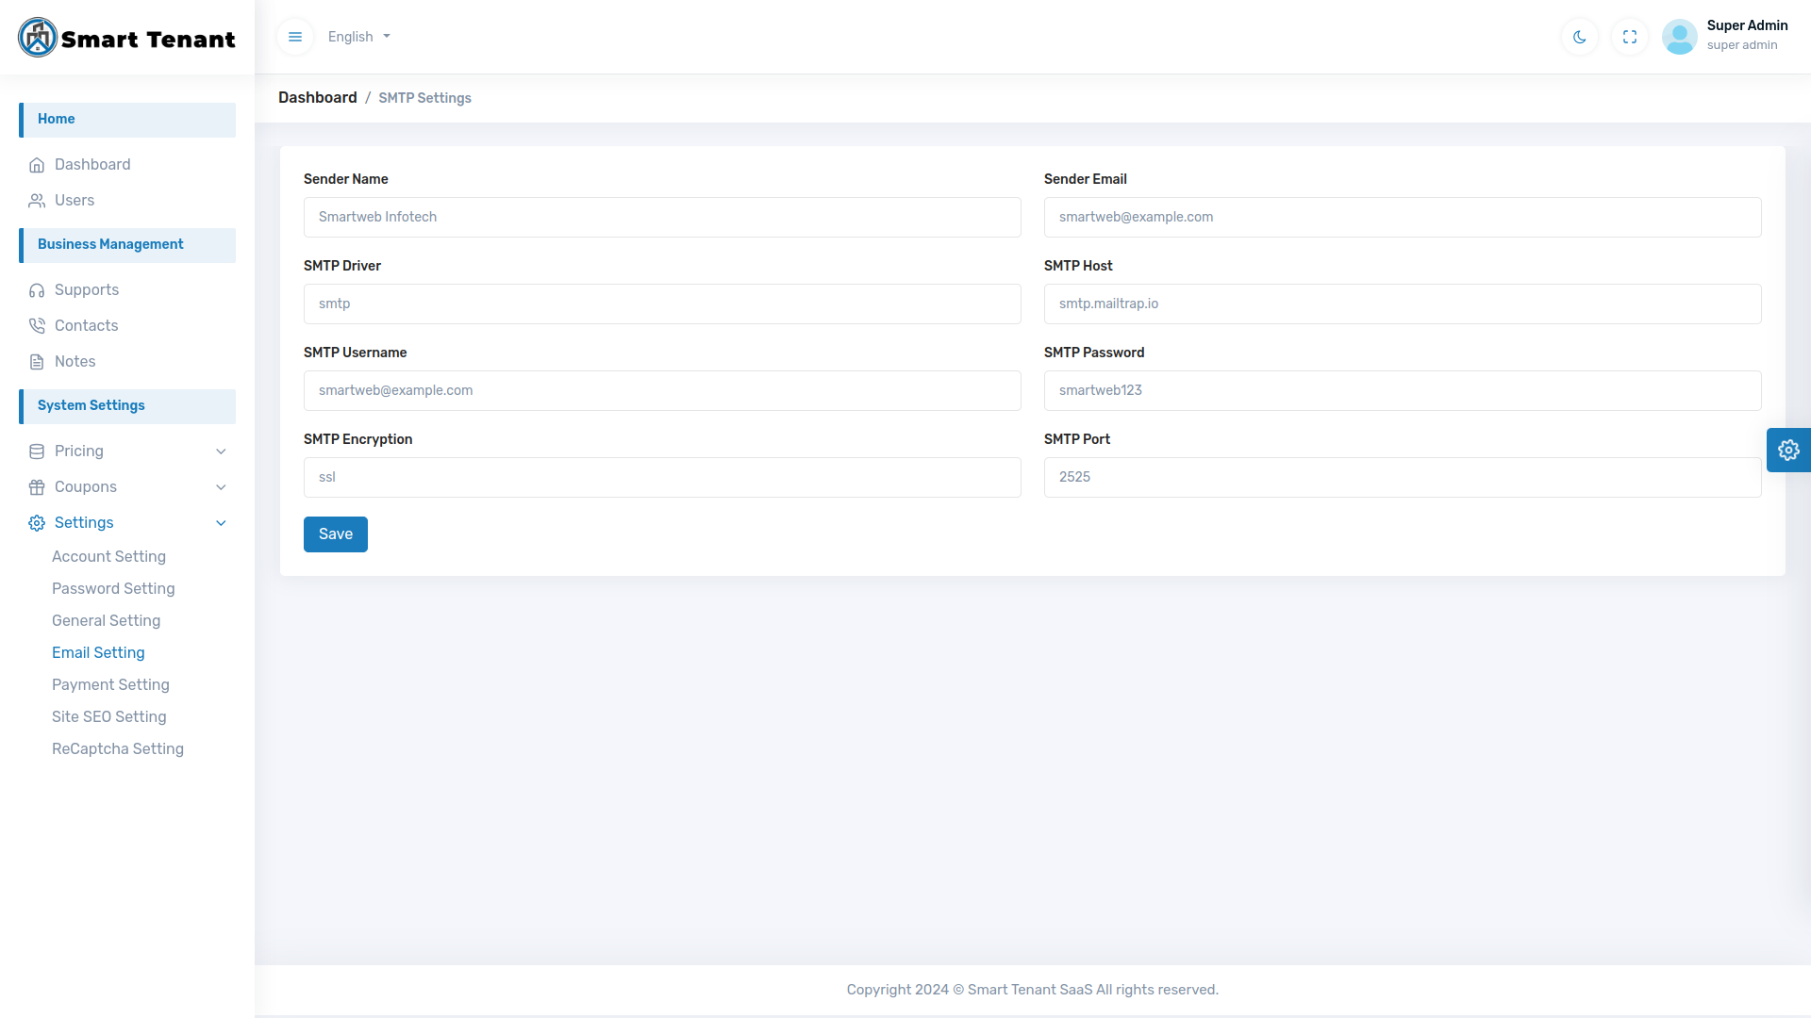Save the SMTP settings
Image resolution: width=1811 pixels, height=1018 pixels.
tap(335, 534)
